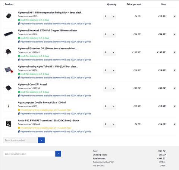Remove the NexXxoS ST30 radiator from cart
This screenshot has height=170, width=179.
(175, 34)
